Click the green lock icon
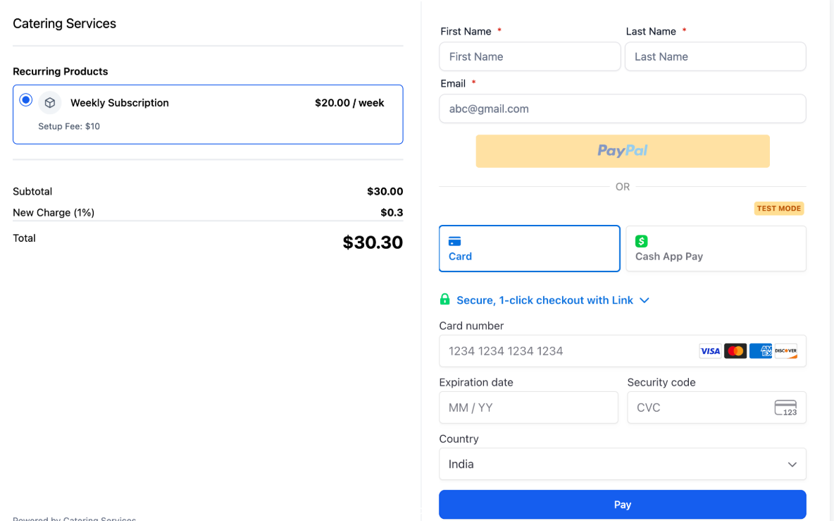This screenshot has width=834, height=521. [444, 300]
